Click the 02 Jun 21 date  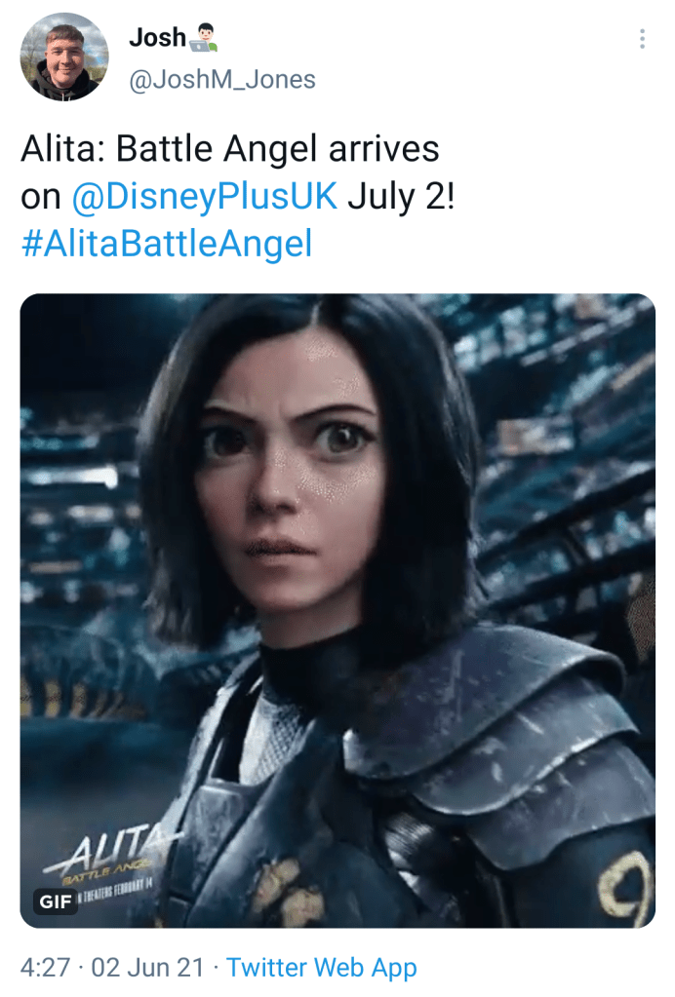147,967
